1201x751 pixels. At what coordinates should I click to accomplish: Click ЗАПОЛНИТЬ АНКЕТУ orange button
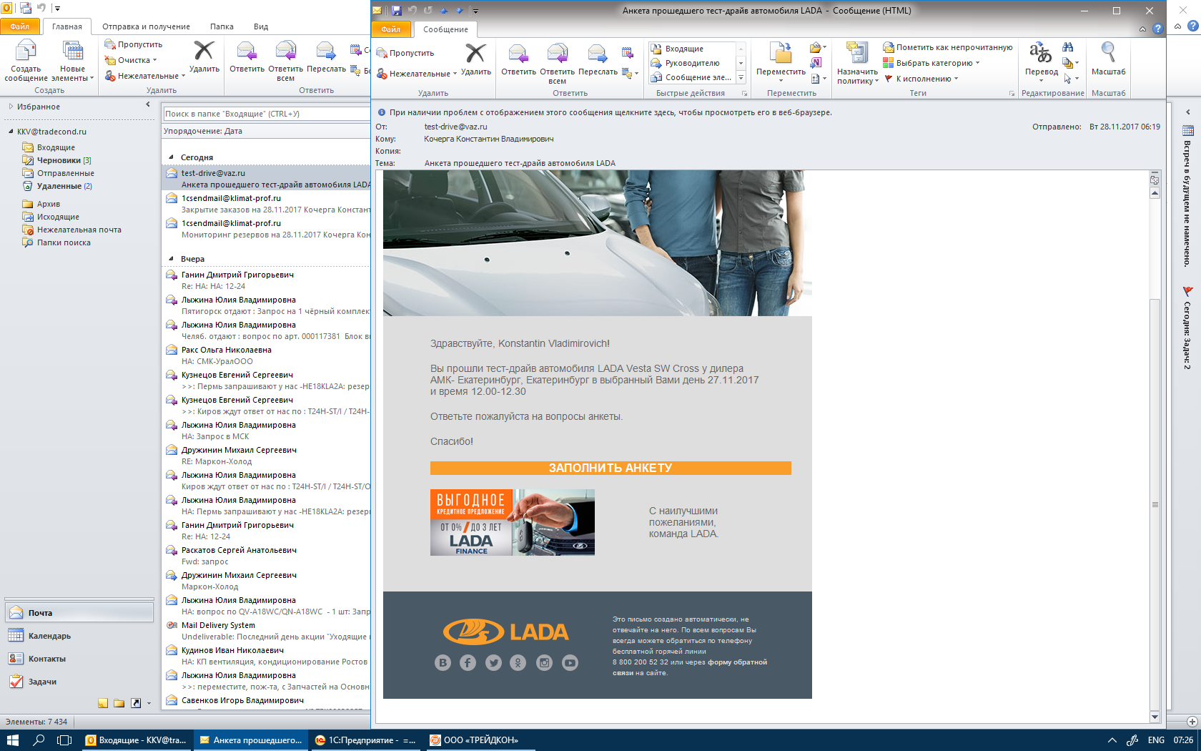[611, 468]
